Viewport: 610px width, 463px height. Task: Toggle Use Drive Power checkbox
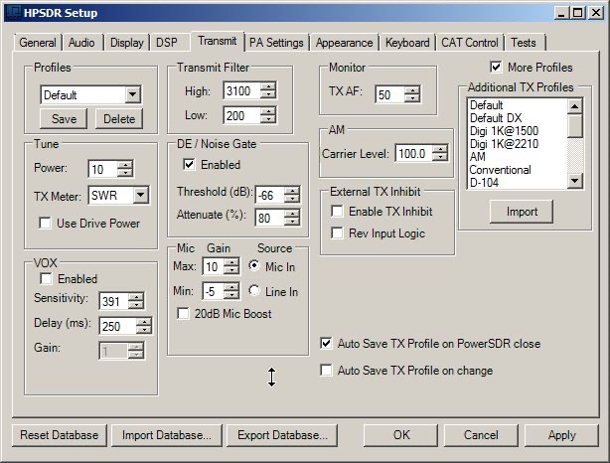tap(45, 224)
